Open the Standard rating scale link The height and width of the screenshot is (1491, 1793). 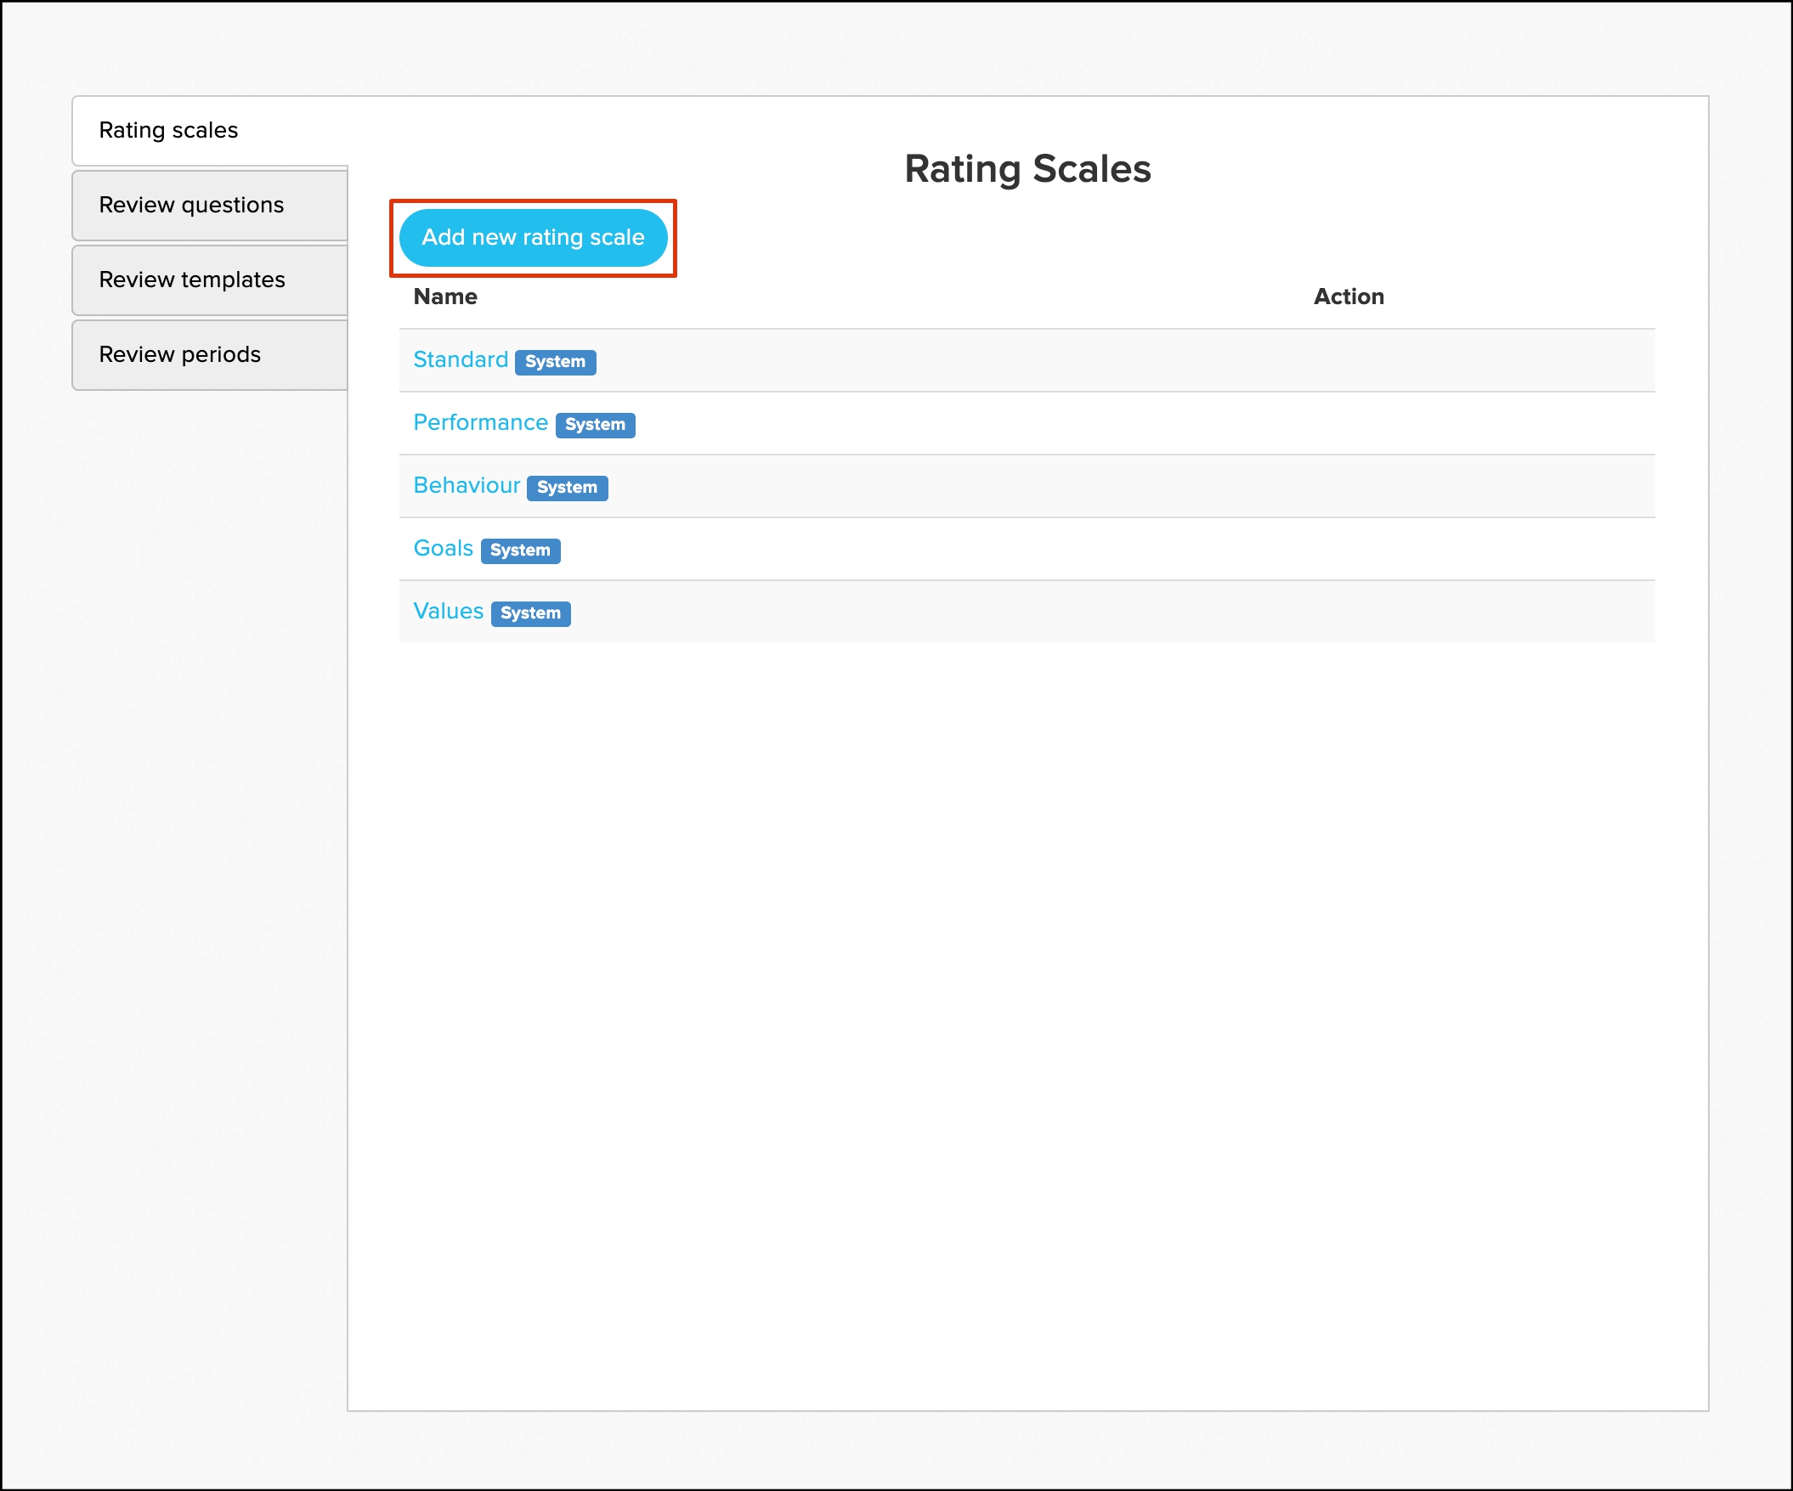point(461,359)
